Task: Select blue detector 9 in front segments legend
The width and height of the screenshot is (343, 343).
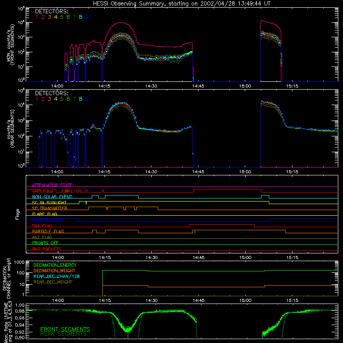Action: (x=87, y=17)
